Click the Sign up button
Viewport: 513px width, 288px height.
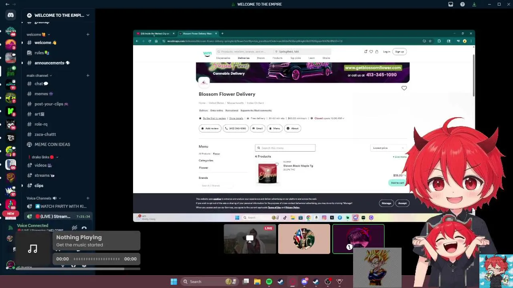[400, 52]
